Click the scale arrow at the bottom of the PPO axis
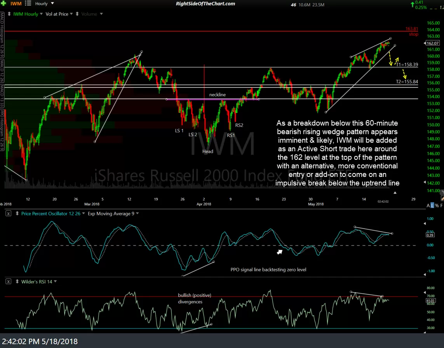Screen dimensions: 444x348 pyautogui.click(x=425, y=275)
